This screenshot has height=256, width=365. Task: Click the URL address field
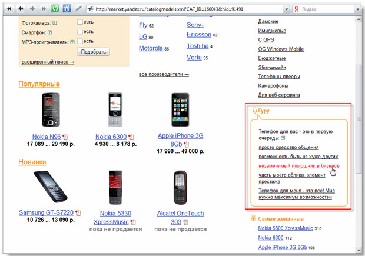pyautogui.click(x=189, y=9)
